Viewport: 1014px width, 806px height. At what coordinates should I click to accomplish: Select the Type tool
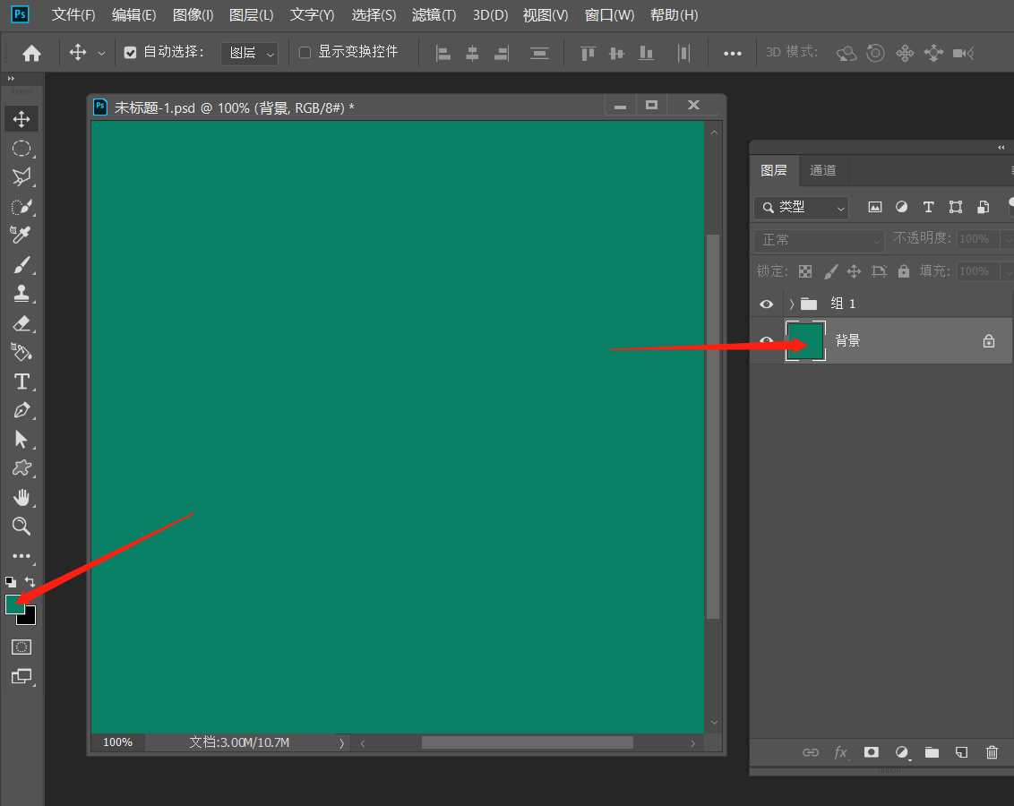[21, 382]
